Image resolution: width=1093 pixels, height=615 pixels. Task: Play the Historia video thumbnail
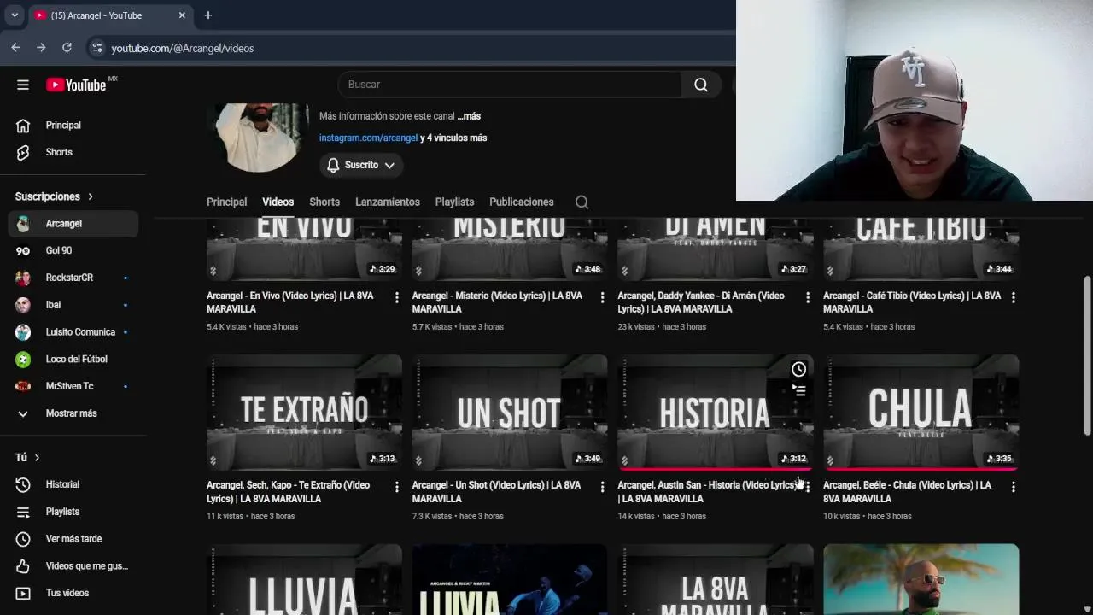(x=715, y=413)
